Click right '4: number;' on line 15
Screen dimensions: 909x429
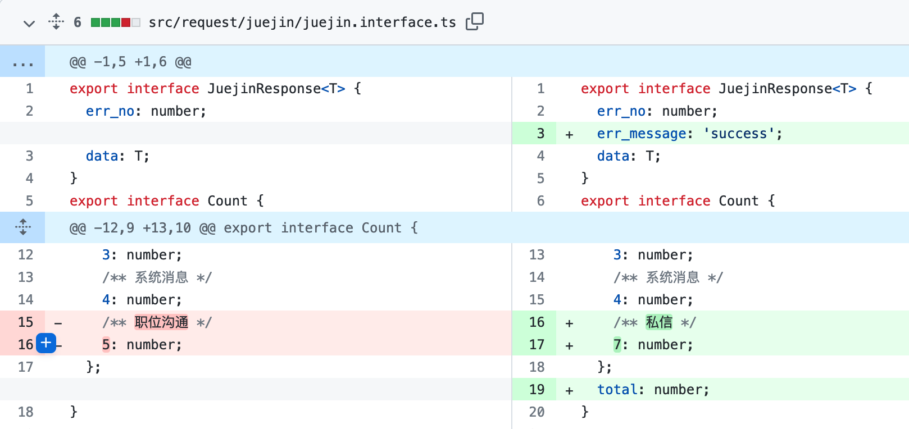click(x=653, y=300)
